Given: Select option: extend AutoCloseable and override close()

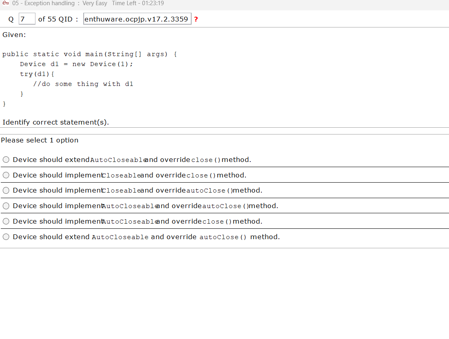Looking at the screenshot, I should click(6, 160).
